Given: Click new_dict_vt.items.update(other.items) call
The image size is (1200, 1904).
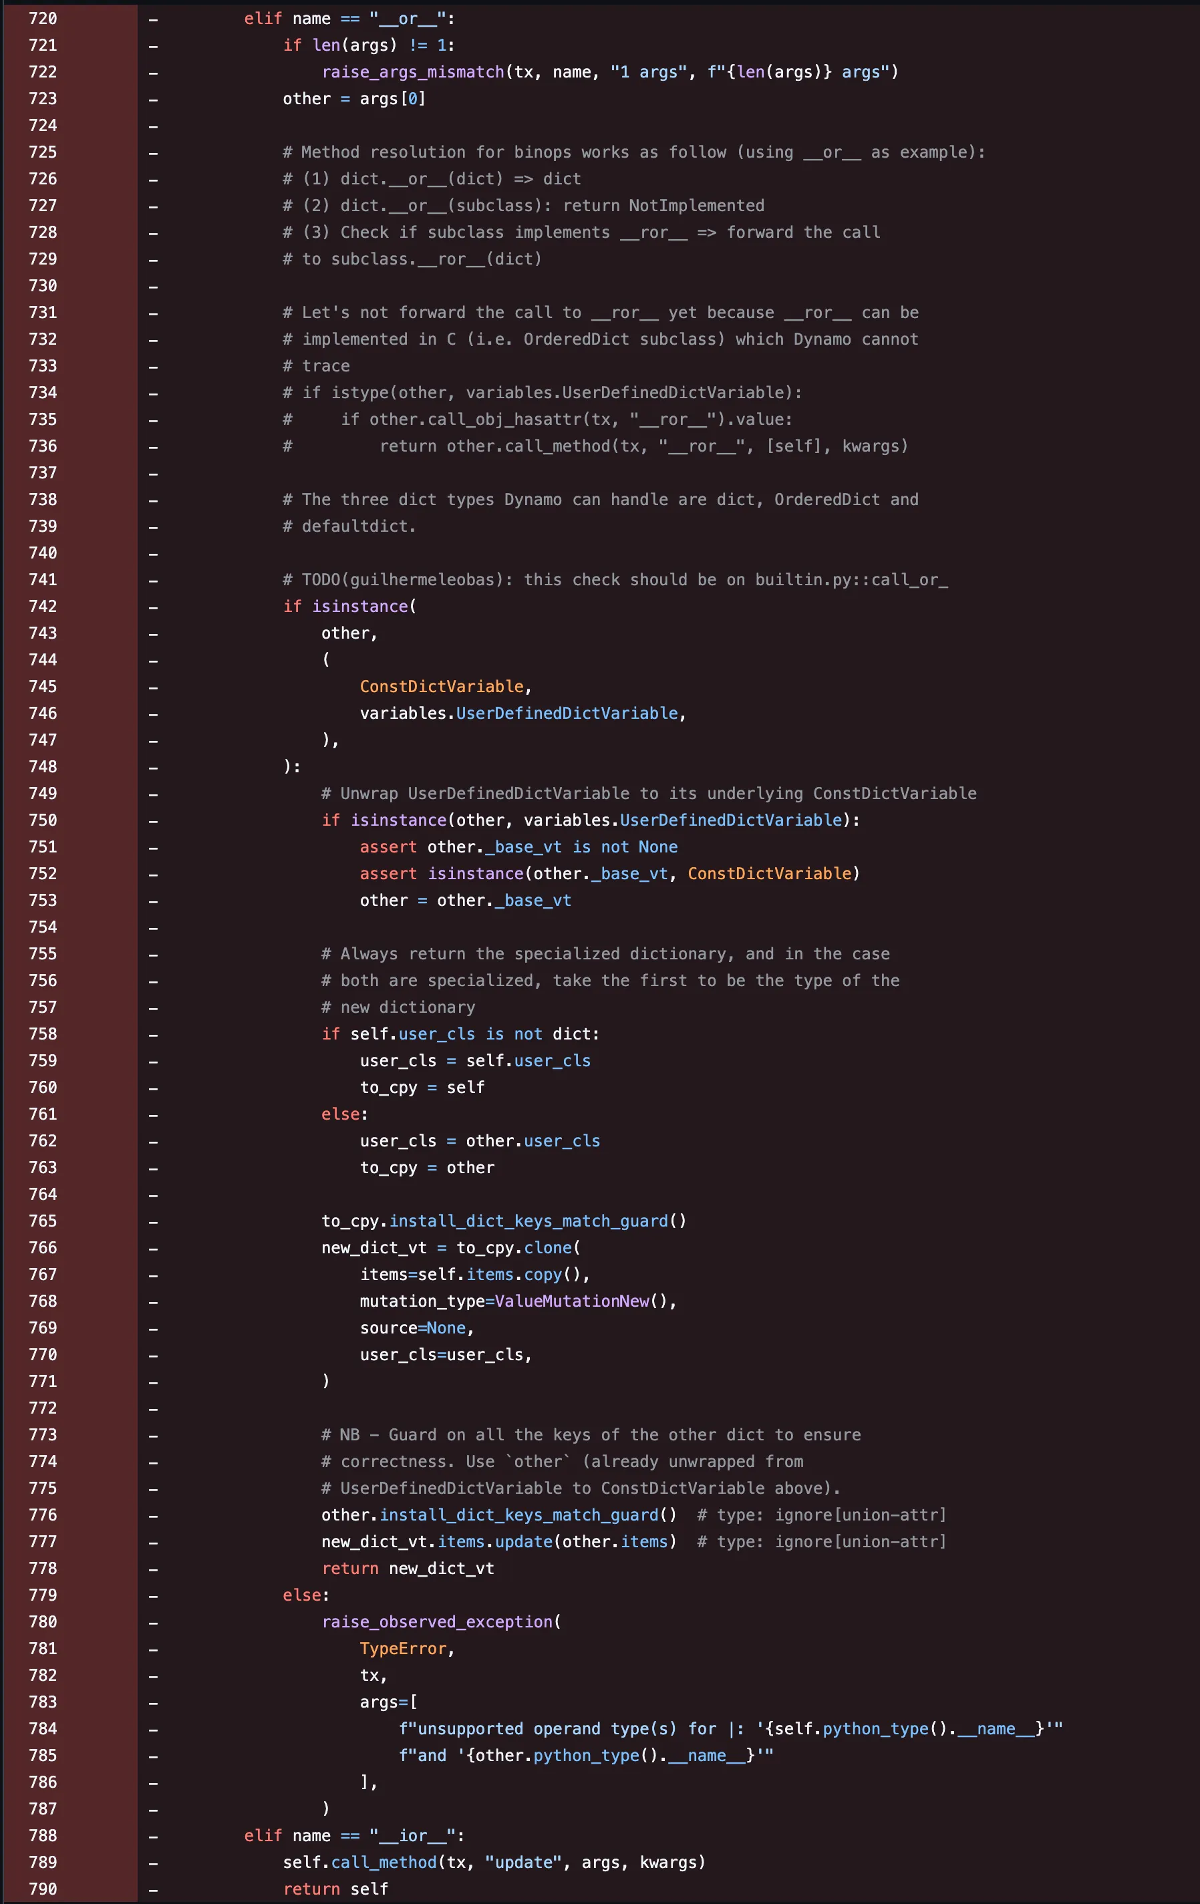Looking at the screenshot, I should point(499,1542).
